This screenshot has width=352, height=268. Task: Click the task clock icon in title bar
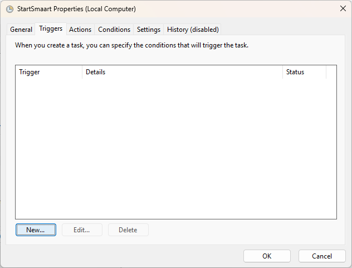[9, 9]
